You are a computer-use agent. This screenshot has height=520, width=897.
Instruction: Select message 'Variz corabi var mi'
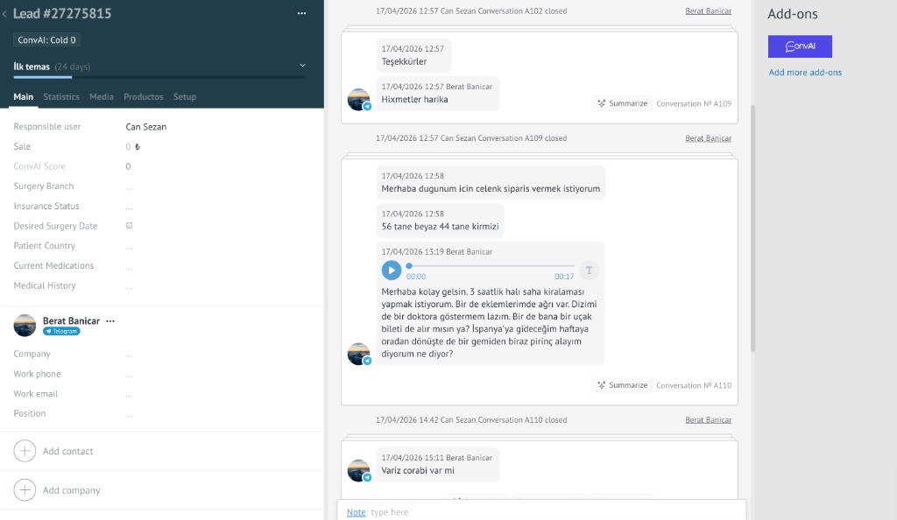pos(437,465)
